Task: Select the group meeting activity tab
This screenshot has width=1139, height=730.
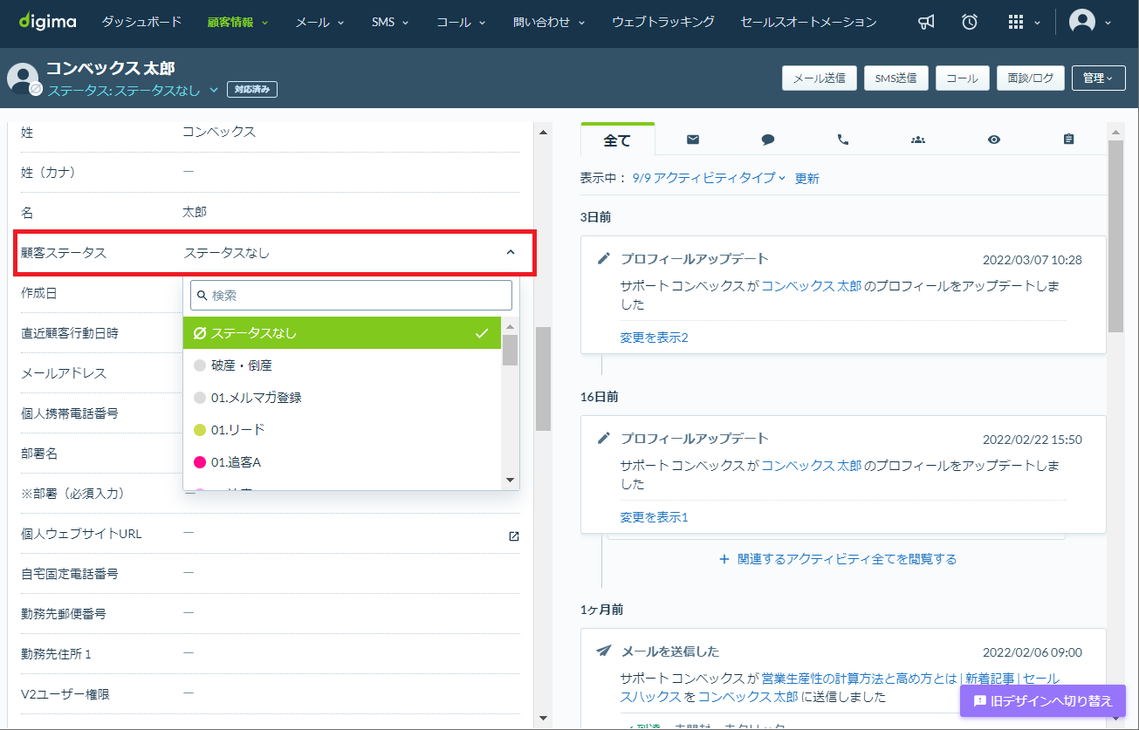Action: click(918, 140)
